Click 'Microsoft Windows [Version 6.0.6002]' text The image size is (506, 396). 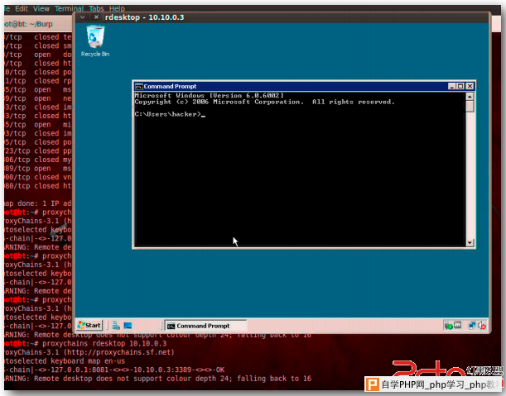pyautogui.click(x=210, y=95)
